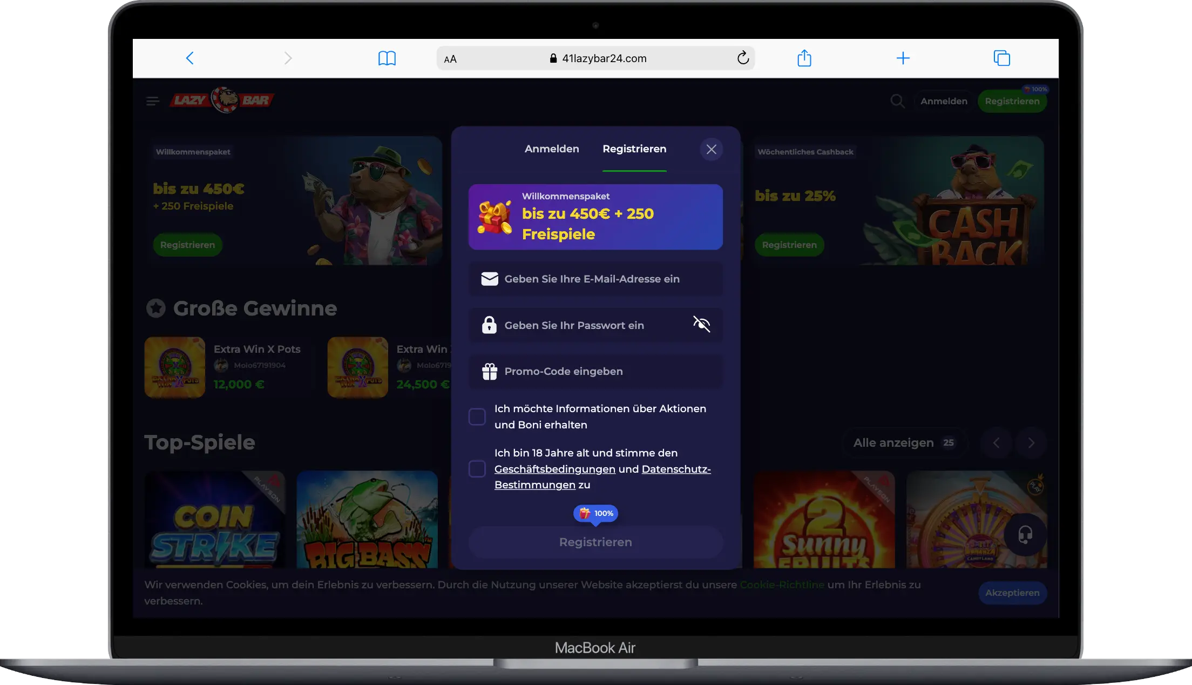Switch to the Anmelden tab in dialog
The width and height of the screenshot is (1192, 685).
tap(552, 149)
